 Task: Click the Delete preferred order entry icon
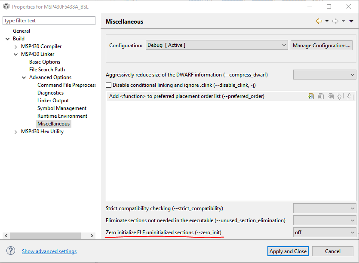(x=321, y=96)
